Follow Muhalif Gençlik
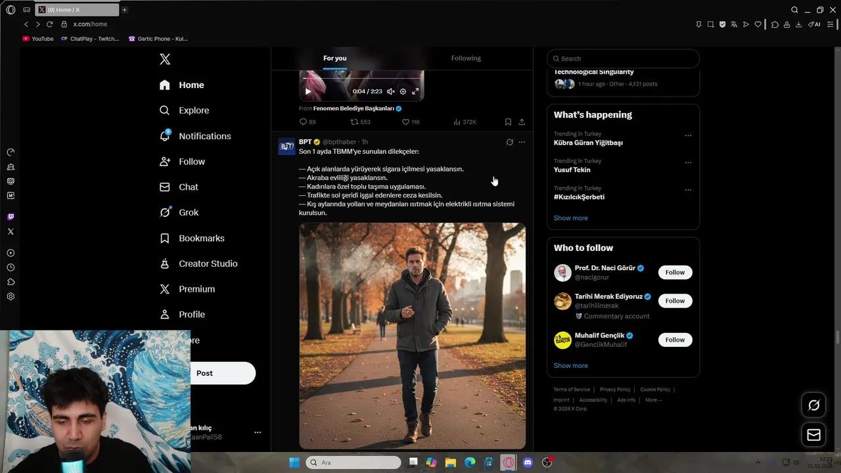841x473 pixels. pyautogui.click(x=675, y=340)
